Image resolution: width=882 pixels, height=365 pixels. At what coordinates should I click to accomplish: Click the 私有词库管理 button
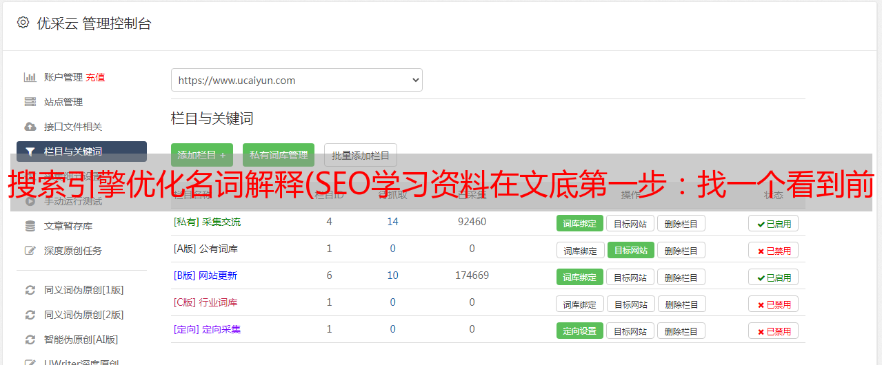click(279, 155)
